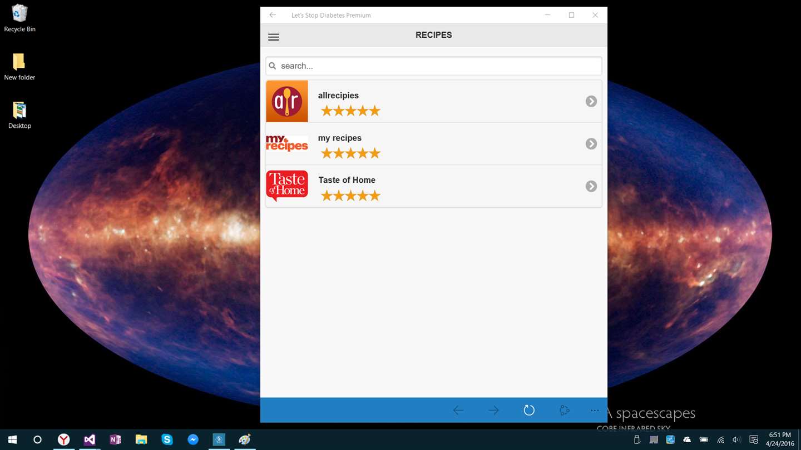The height and width of the screenshot is (450, 801).
Task: Click the share icon in the bottom bar
Action: [564, 411]
